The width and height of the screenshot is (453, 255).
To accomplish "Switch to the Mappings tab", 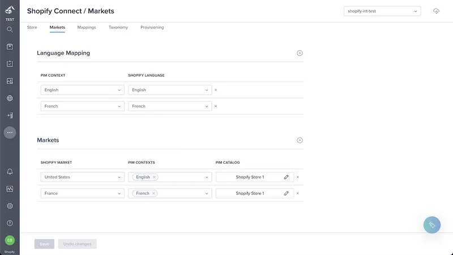I will (87, 27).
